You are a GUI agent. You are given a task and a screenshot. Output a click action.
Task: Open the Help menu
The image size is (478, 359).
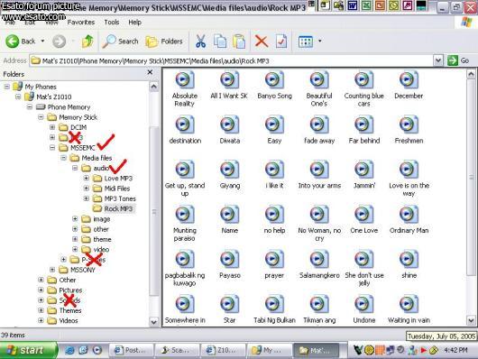coord(134,23)
